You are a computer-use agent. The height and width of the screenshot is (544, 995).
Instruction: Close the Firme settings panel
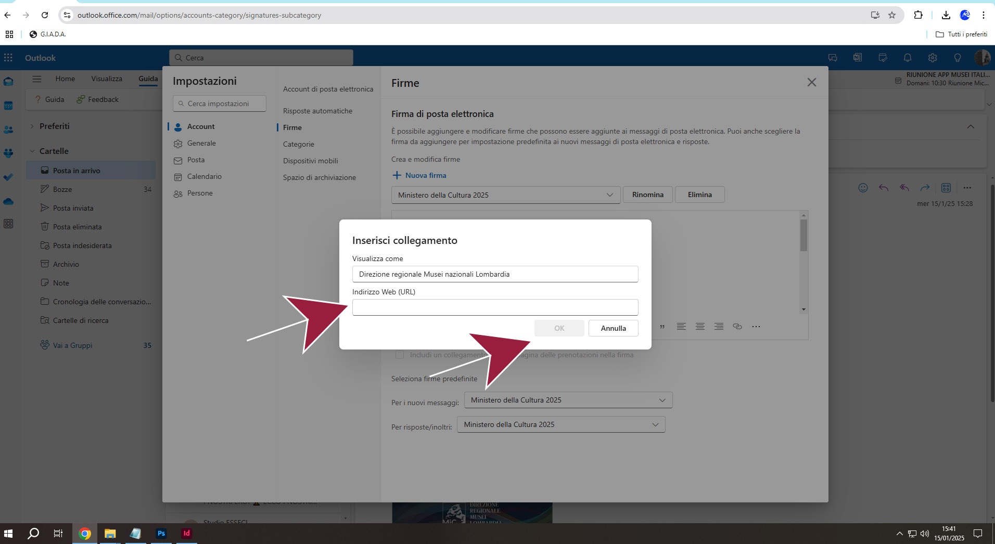coord(811,82)
